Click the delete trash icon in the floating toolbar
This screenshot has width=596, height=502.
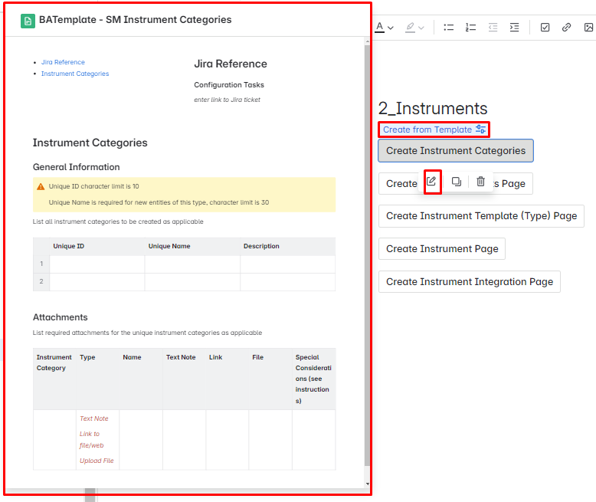480,182
